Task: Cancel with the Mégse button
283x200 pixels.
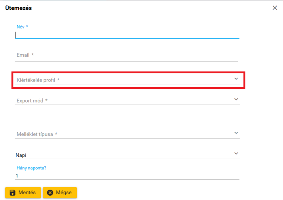Action: point(60,192)
